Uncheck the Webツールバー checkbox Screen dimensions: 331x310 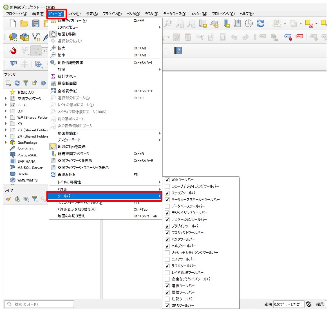(167, 180)
